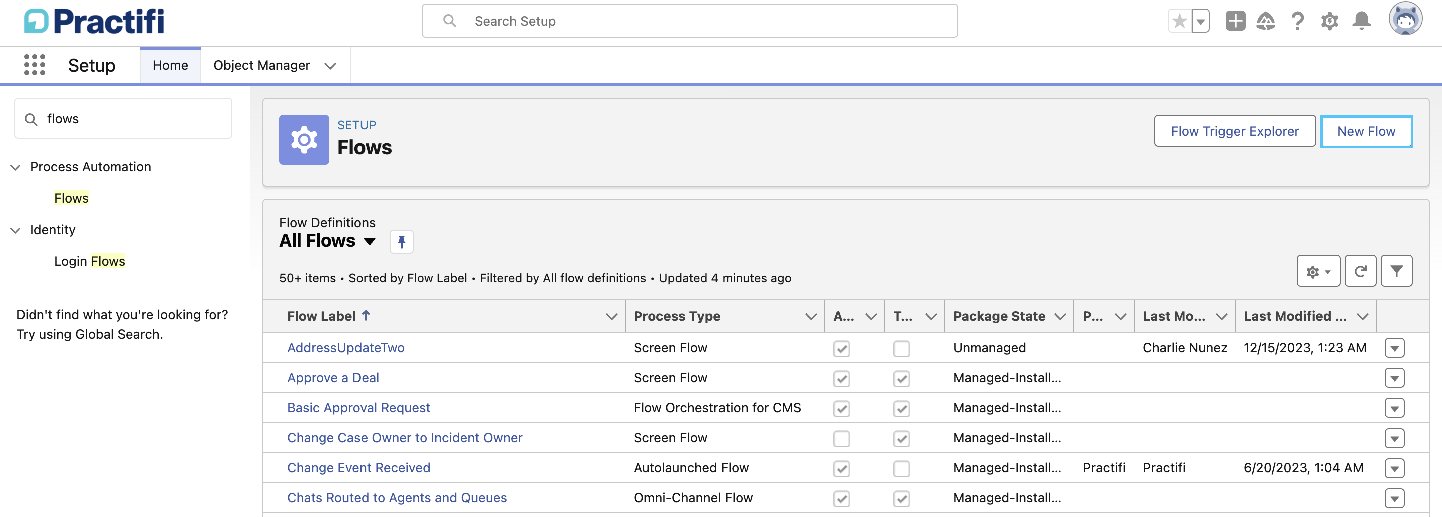Open Package State column menu chevron

[x=1060, y=317]
